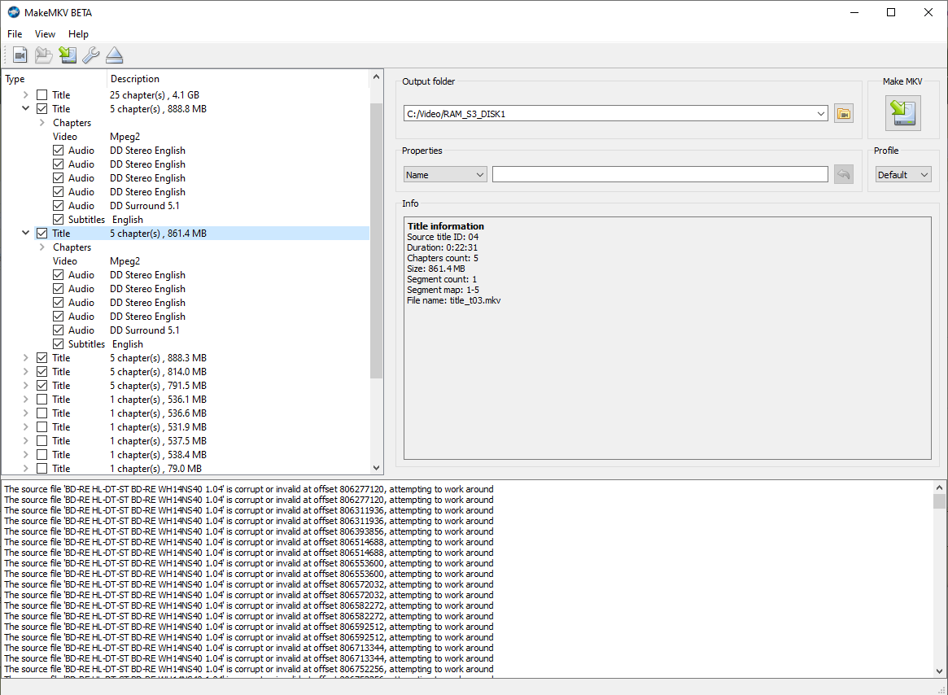Expand the 814.0 MB title node

(x=25, y=372)
